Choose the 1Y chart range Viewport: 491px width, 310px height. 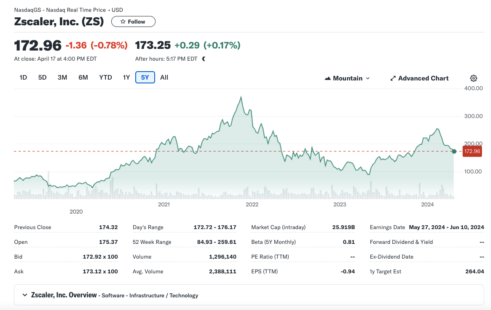[126, 77]
